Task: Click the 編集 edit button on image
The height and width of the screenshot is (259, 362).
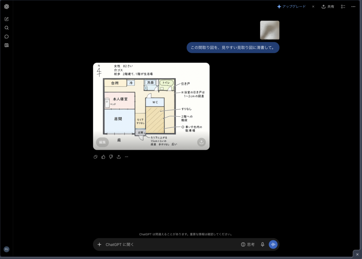Action: point(102,142)
